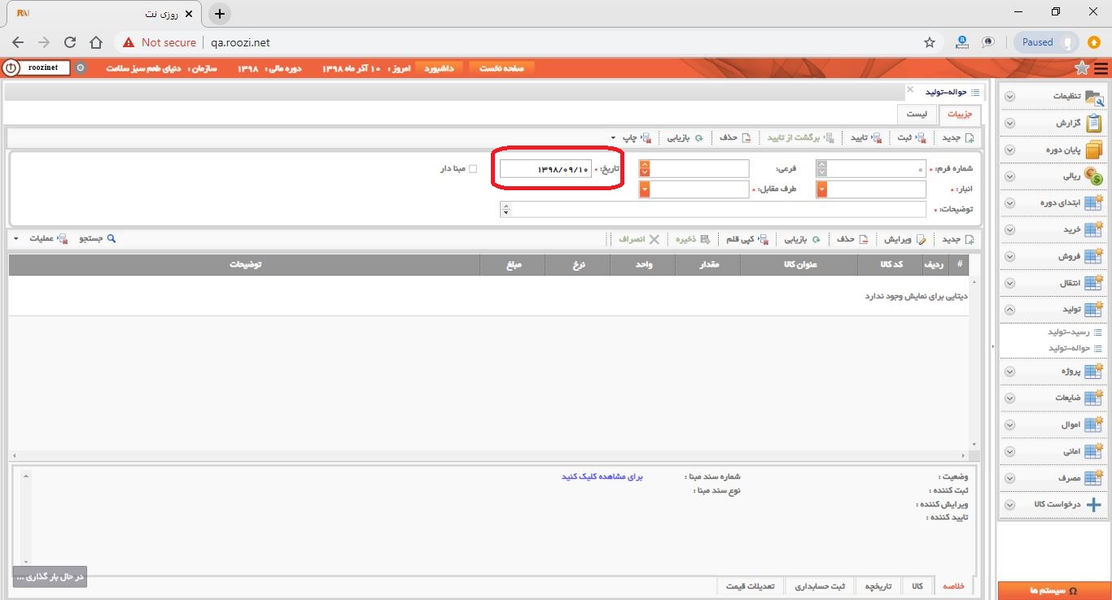Viewport: 1112px width, 600px height.
Task: Expand the خرید section chevron
Action: click(1009, 230)
